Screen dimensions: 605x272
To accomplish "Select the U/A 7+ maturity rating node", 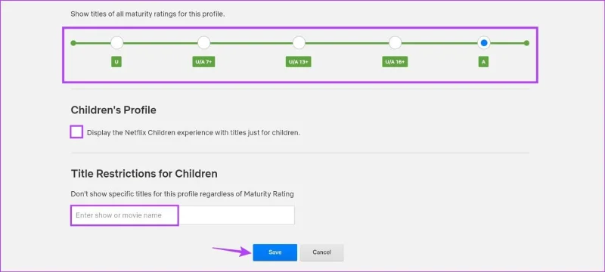I will coord(203,43).
